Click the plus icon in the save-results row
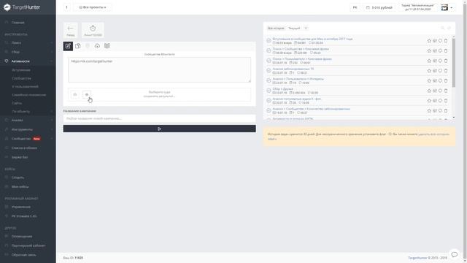Viewport: 467px width, 263px height. click(x=87, y=94)
